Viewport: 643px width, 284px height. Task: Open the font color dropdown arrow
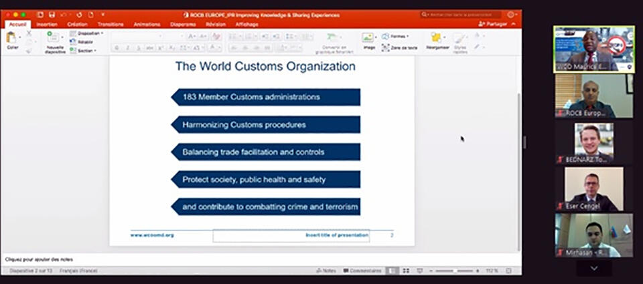point(220,48)
